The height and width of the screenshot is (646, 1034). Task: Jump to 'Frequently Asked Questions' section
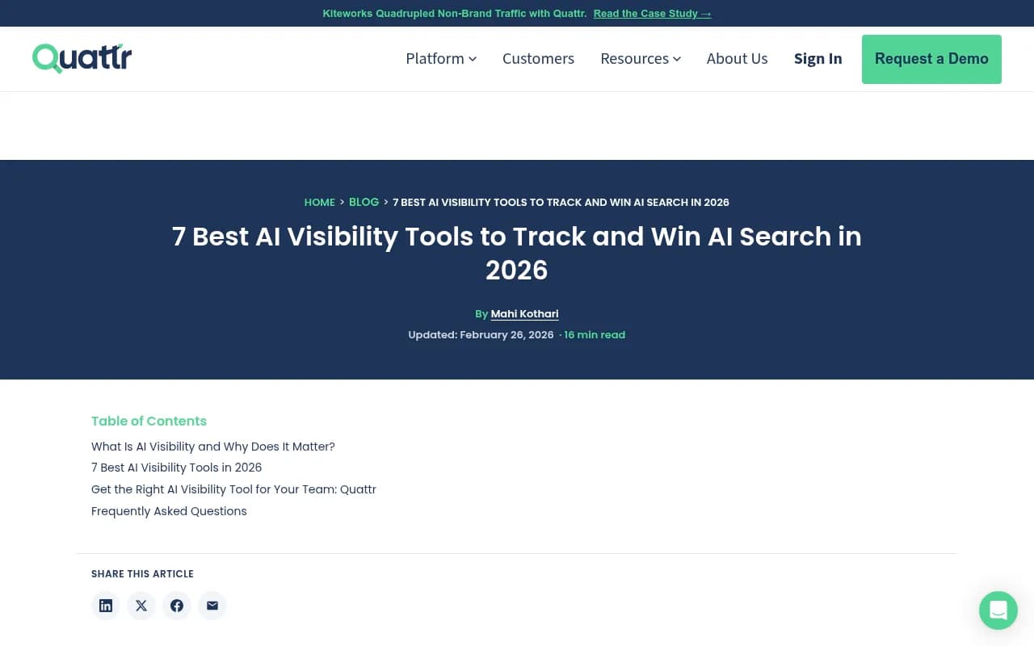point(169,510)
